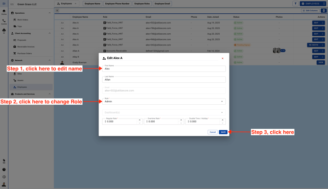Screen dimensions: 328x189
Task: Click into the First Name field
Action: [x=164, y=69]
